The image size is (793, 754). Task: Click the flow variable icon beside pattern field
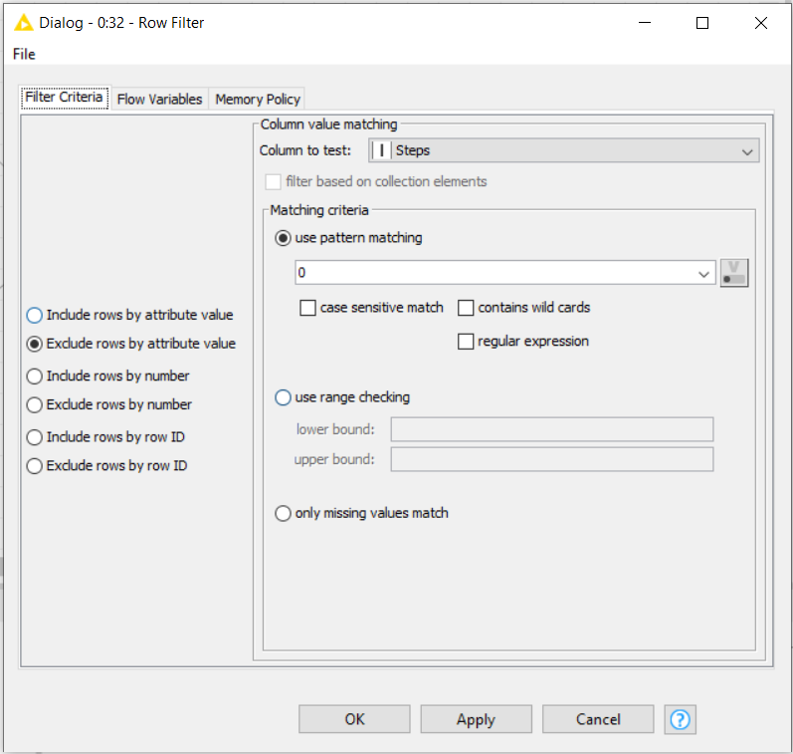[x=734, y=273]
